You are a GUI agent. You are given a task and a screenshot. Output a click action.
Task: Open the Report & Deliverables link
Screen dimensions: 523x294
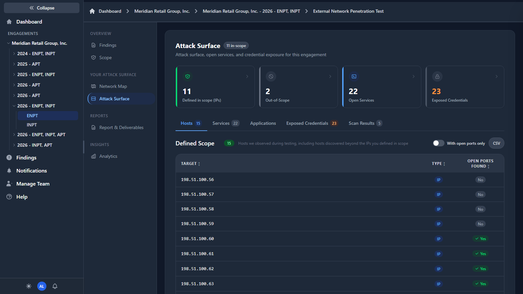tap(121, 127)
